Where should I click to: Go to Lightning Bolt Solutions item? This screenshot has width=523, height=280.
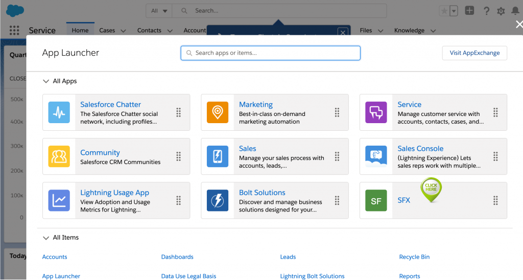click(x=312, y=276)
